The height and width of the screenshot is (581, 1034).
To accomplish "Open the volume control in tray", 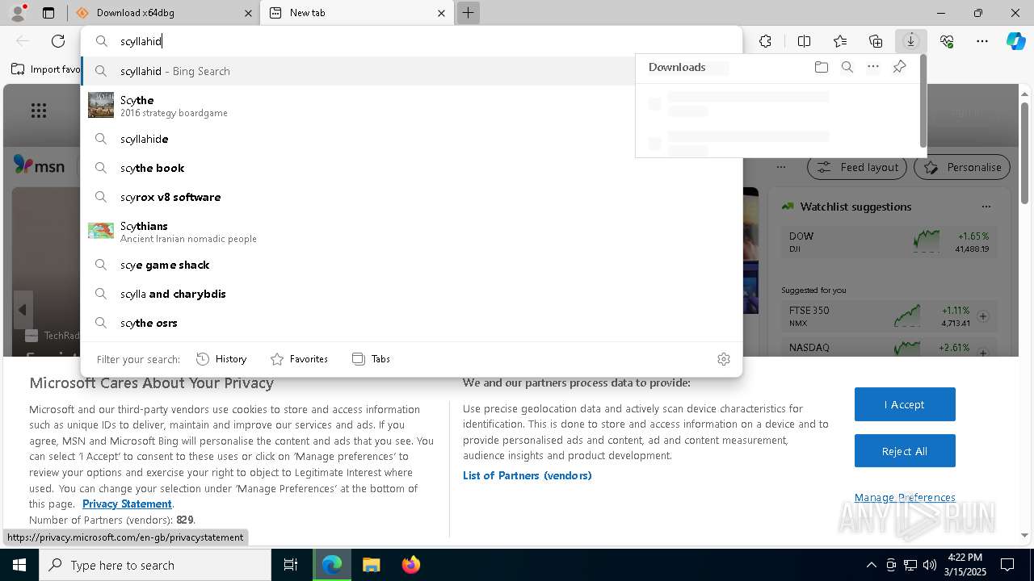I will tap(930, 565).
